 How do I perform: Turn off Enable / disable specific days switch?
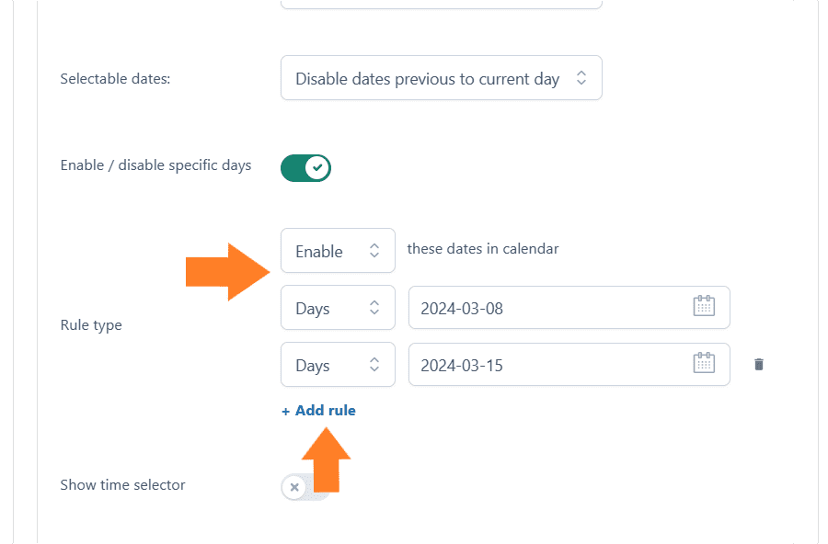pos(305,168)
